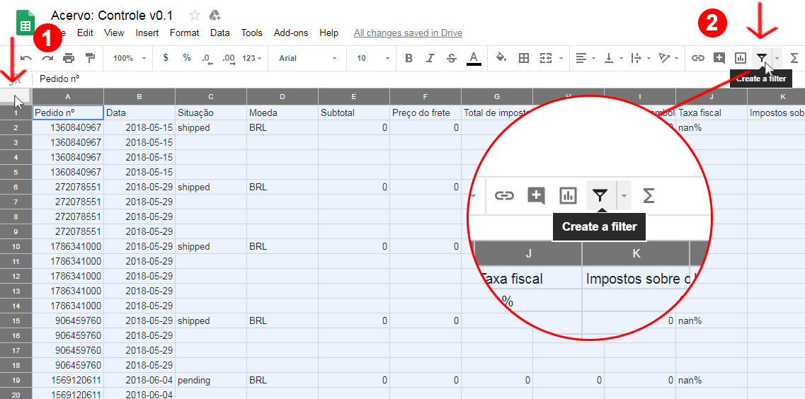Open the Data menu
The image size is (805, 399).
click(x=220, y=33)
